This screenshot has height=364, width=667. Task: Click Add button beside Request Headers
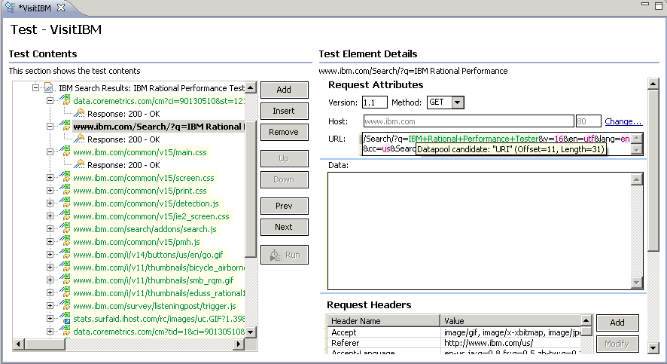[x=617, y=323]
